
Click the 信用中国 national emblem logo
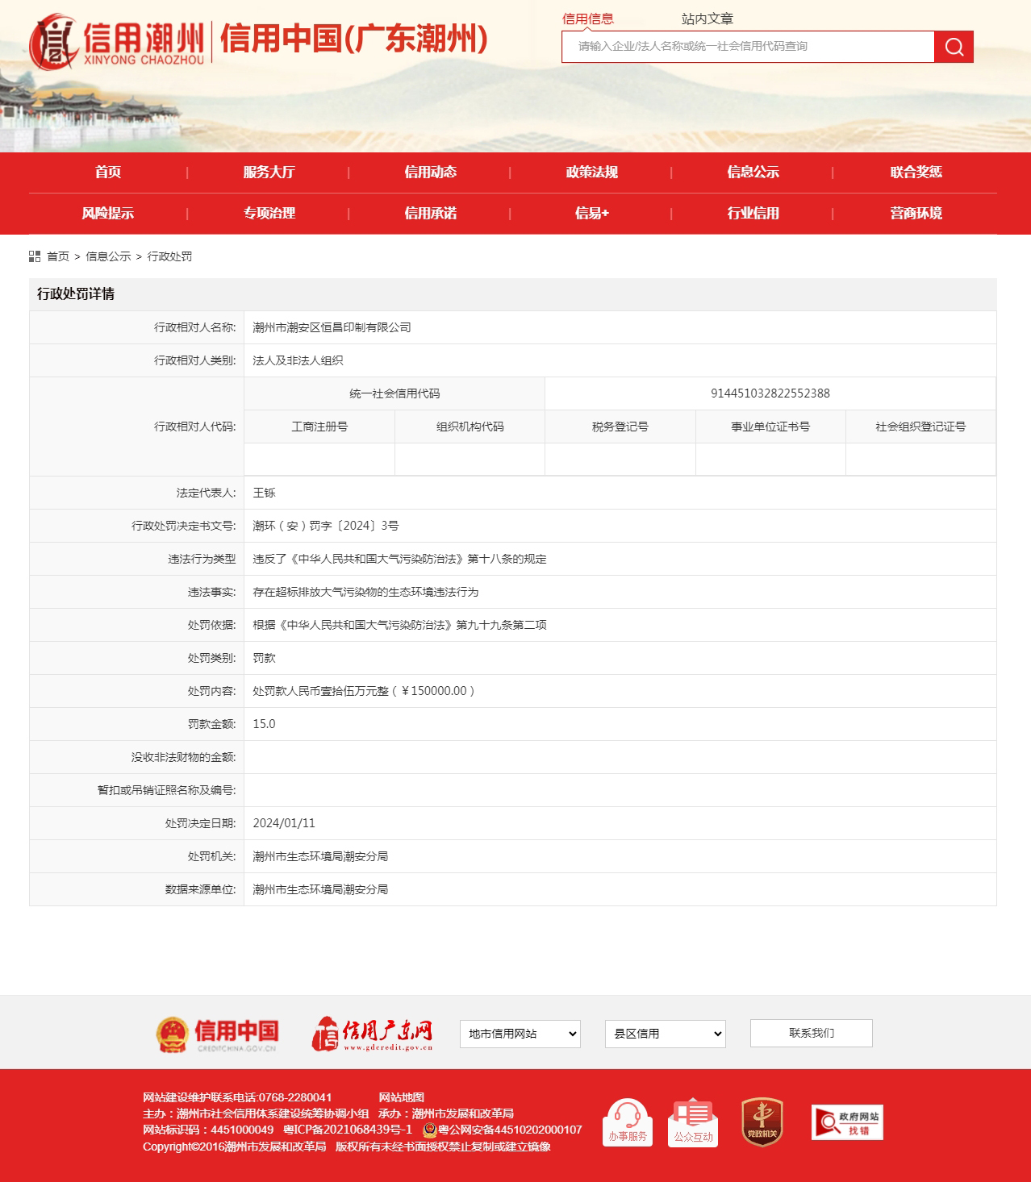(x=217, y=1034)
